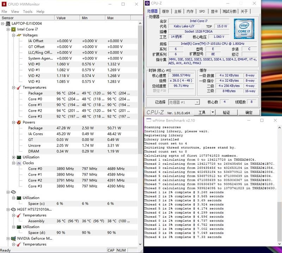Click the HWMonitor vertical scrollbar thumb

140,90
